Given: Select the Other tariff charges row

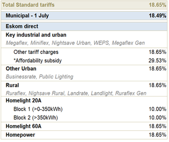Looking at the screenshot, I should coord(84,52).
